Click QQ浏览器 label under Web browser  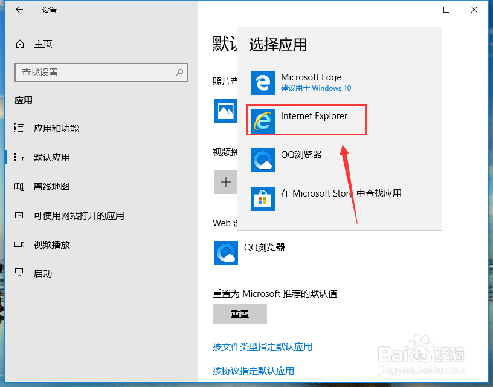265,247
